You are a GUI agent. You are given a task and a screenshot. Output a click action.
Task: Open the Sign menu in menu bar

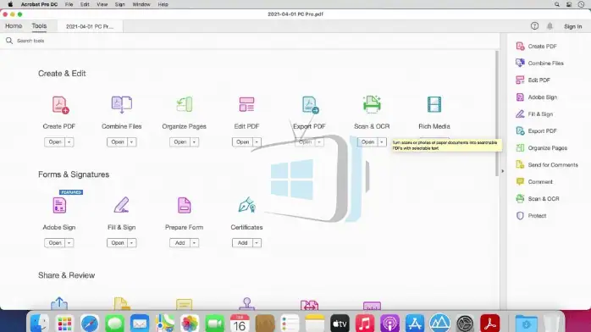[120, 4]
